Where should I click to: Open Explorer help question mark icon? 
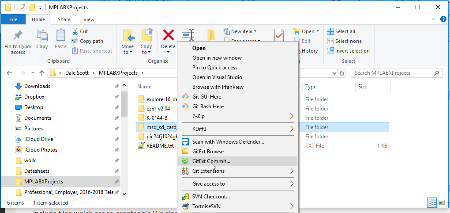443,19
